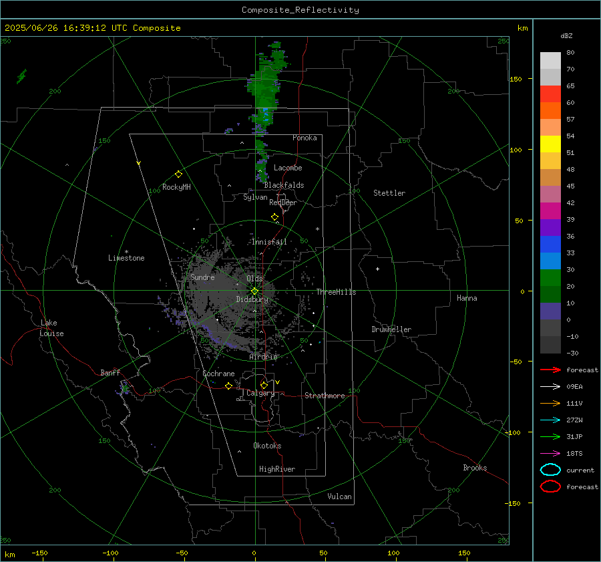The width and height of the screenshot is (601, 562).
Task: Click the magenta 18TS arrow icon
Action: coord(550,454)
